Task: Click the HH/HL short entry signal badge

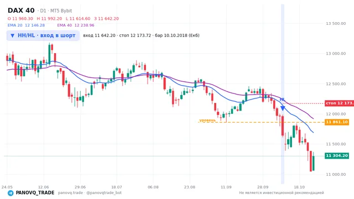Action: click(x=43, y=35)
